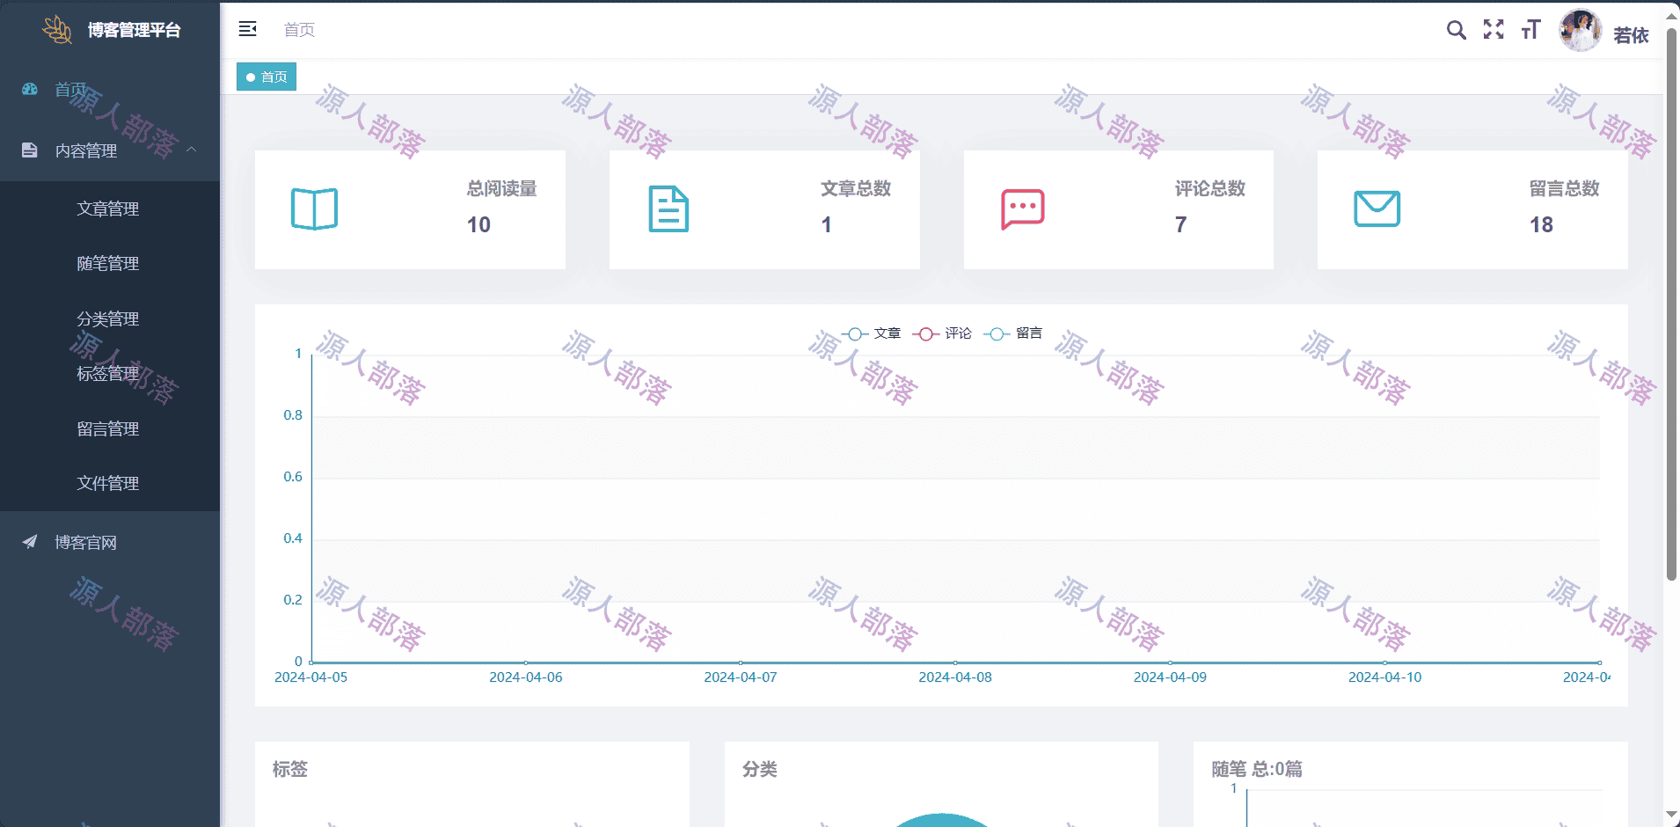Image resolution: width=1680 pixels, height=827 pixels.
Task: Open 文章管理 in the sidebar
Action: tap(110, 209)
